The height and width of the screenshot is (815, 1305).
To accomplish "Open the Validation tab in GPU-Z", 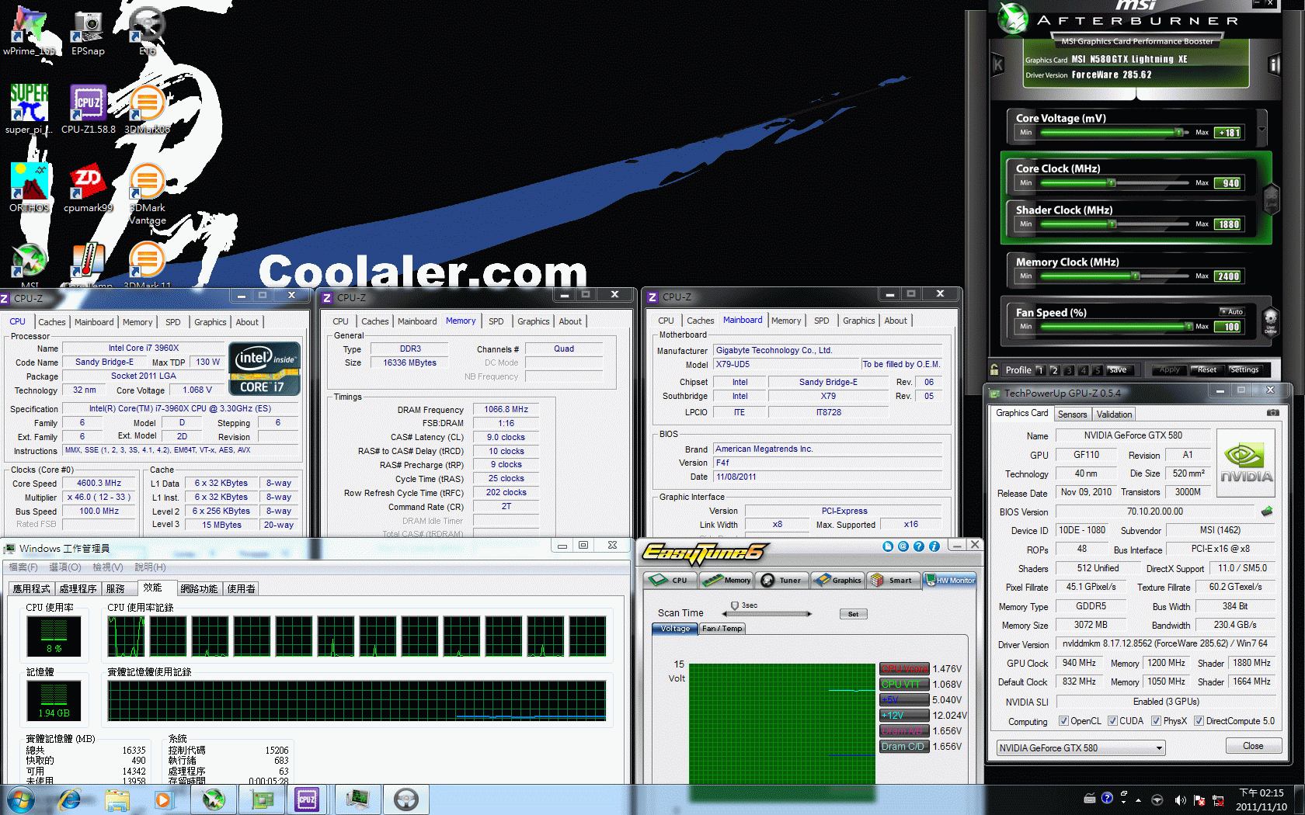I will coord(1114,414).
